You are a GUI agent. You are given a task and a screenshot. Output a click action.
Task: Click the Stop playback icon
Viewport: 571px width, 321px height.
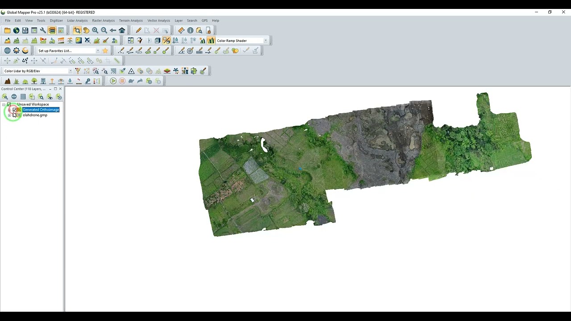click(x=122, y=81)
